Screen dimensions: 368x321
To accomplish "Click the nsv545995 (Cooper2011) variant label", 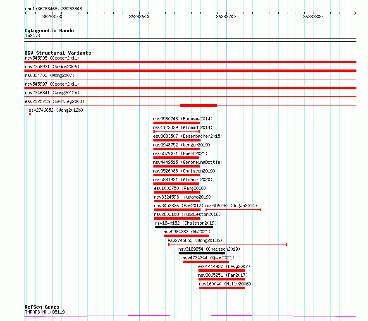I will [52, 58].
